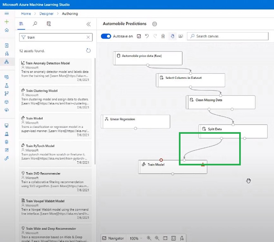Open the flask Experiments icon in sidebar

(x=7, y=85)
